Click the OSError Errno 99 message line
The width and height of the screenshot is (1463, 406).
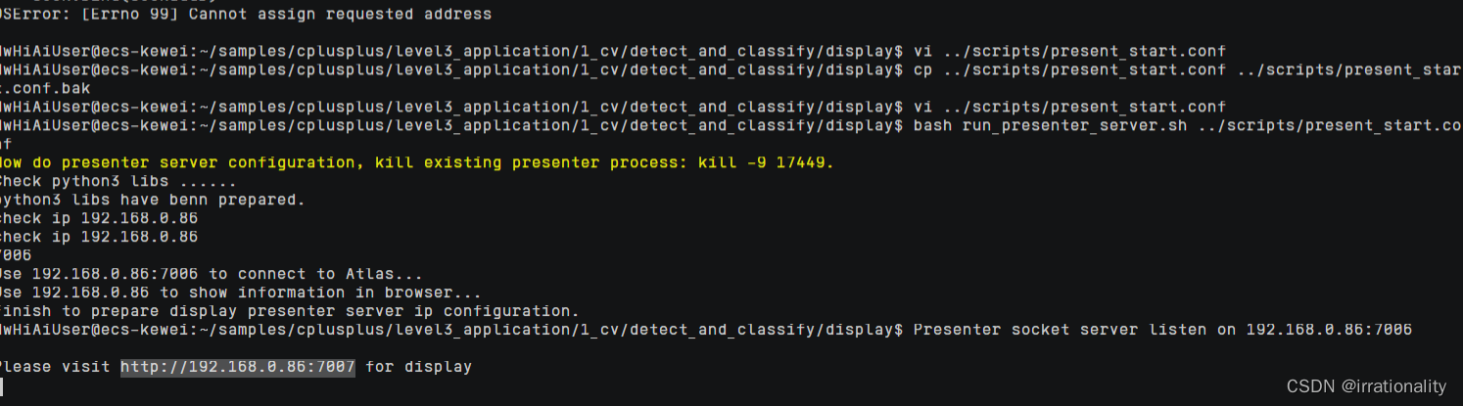245,15
